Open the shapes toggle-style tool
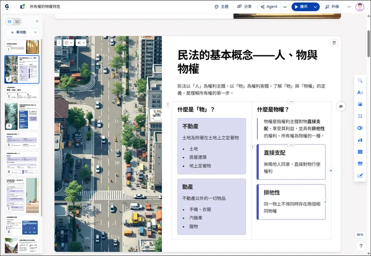Screen dimensions: 371x256 pyautogui.click(x=360, y=128)
